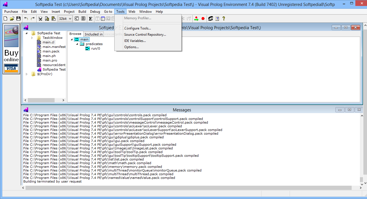Select resourceIdent file in the tree
The width and height of the screenshot is (367, 199).
click(54, 65)
